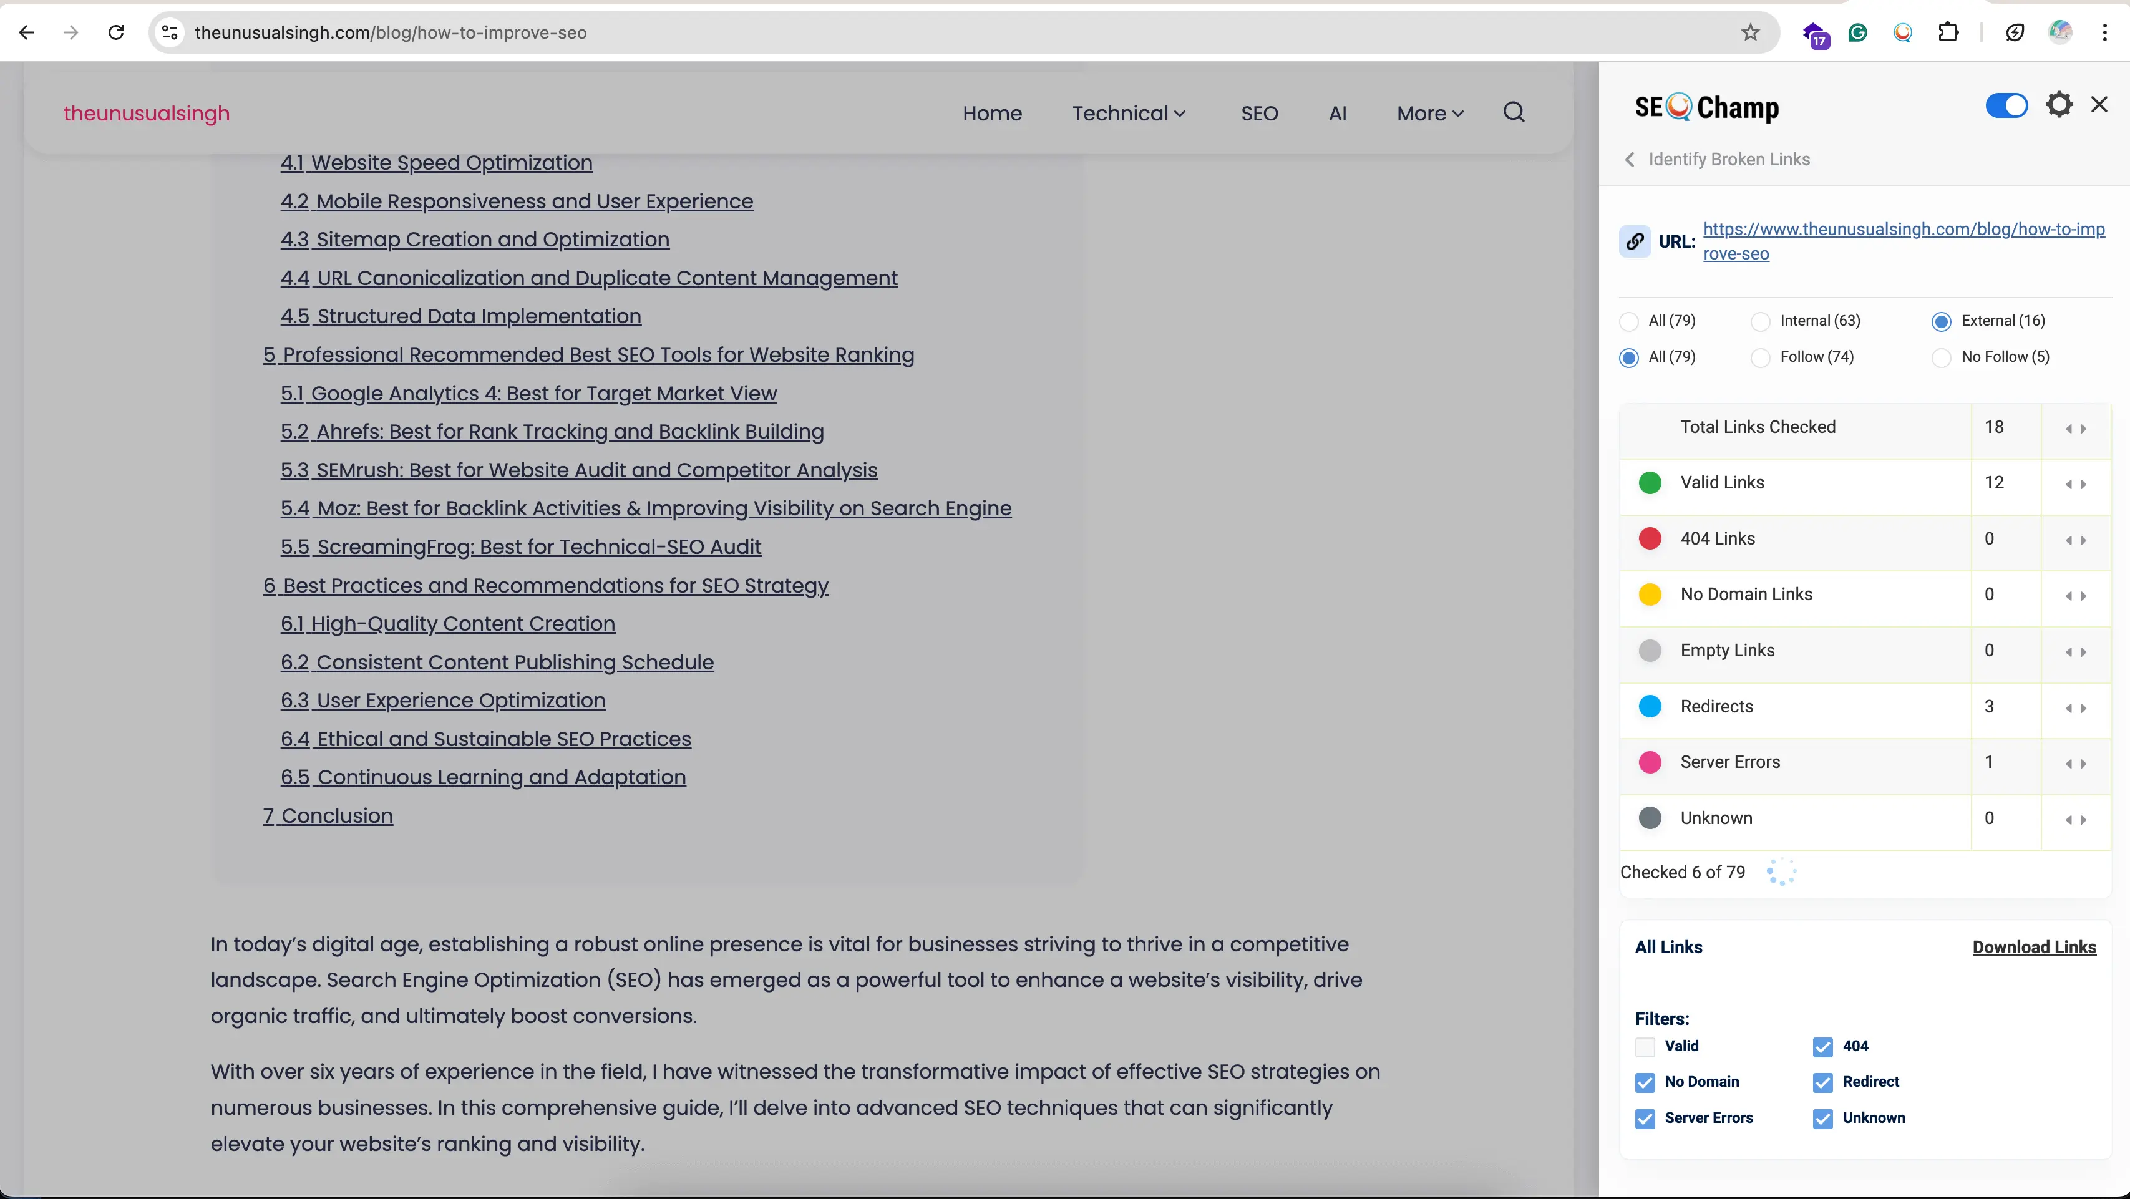This screenshot has height=1199, width=2130.
Task: Open site information icon in address bar
Action: tap(170, 32)
